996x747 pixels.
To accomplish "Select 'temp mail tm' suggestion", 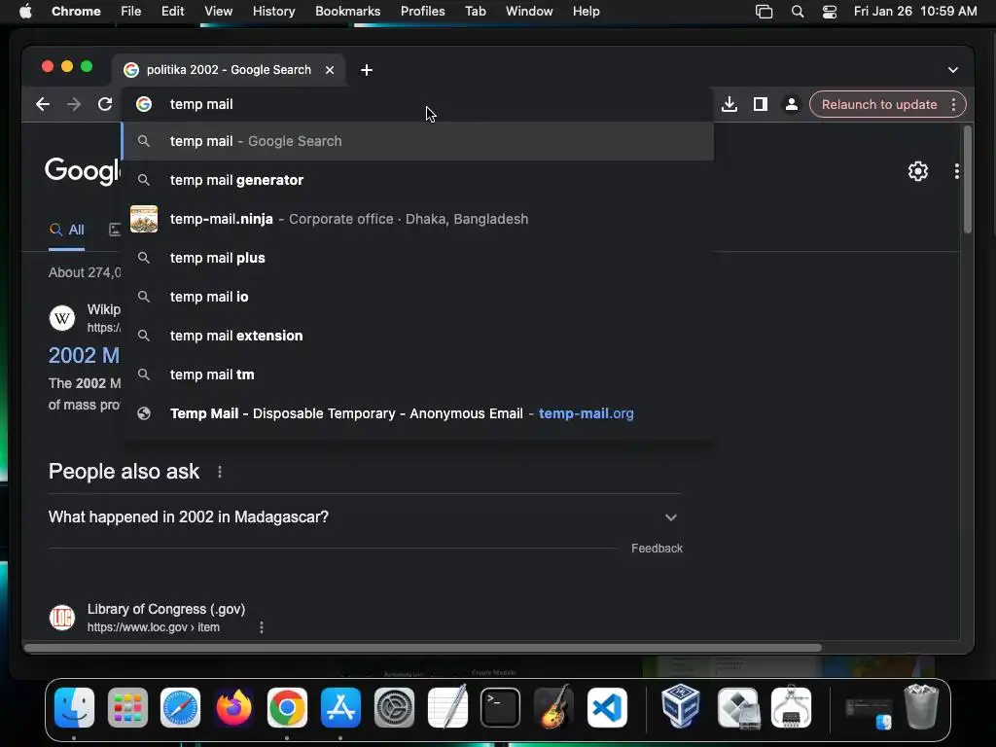I will [418, 374].
